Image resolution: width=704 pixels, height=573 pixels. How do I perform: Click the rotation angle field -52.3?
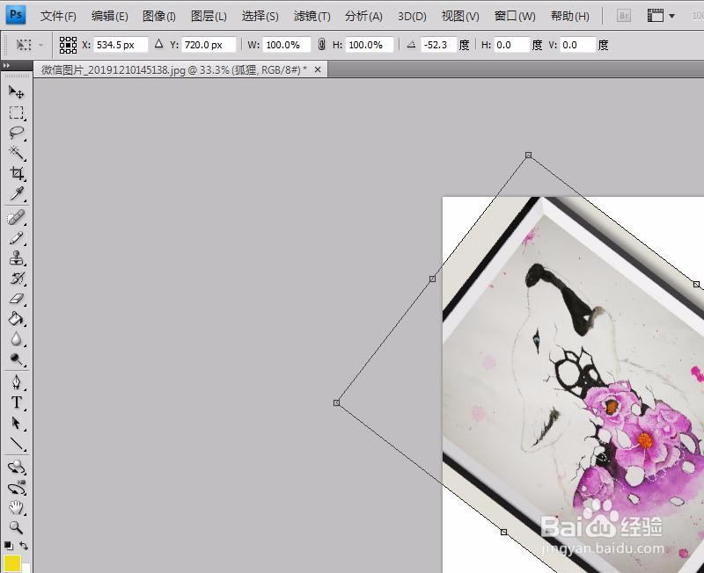tap(438, 45)
